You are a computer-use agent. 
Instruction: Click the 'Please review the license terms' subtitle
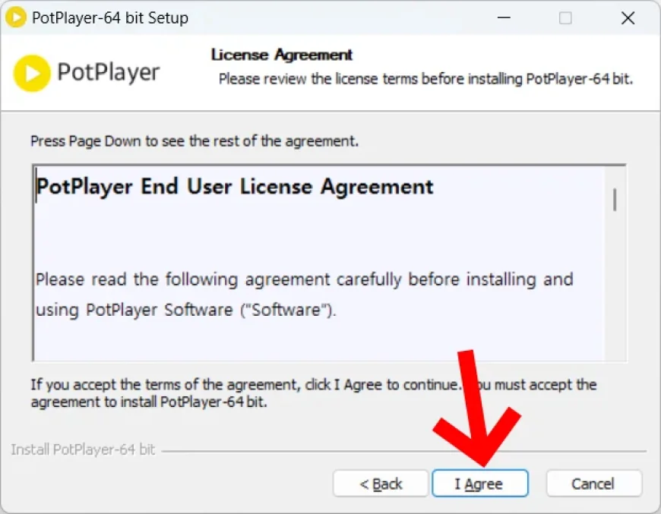pos(425,79)
